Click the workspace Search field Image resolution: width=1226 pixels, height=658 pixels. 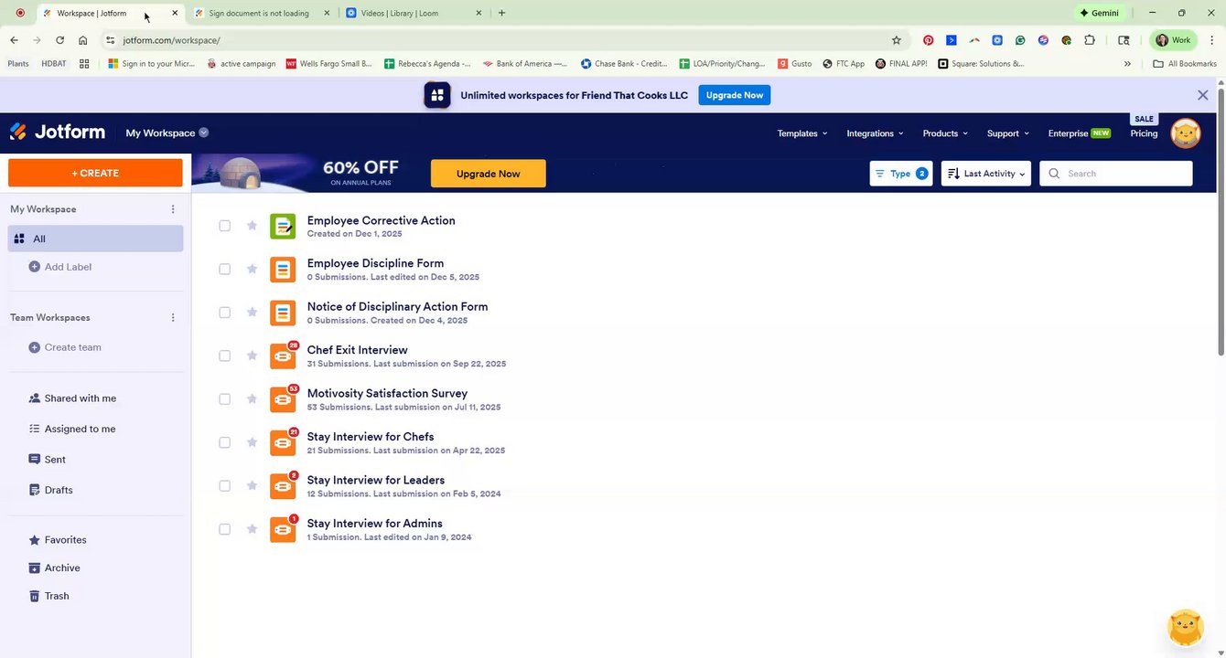tap(1116, 174)
